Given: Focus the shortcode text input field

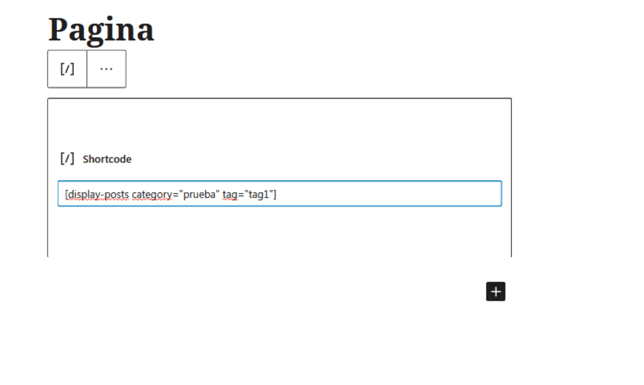Looking at the screenshot, I should (279, 194).
